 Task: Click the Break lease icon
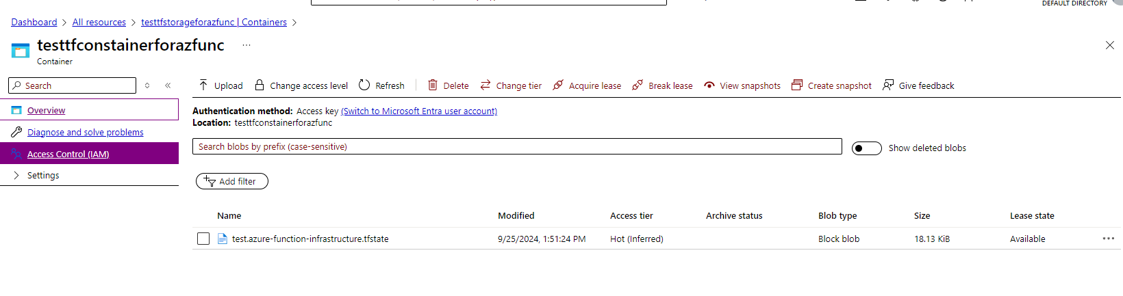(638, 85)
